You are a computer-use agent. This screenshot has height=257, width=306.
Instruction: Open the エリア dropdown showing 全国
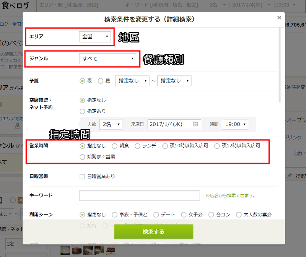pyautogui.click(x=95, y=37)
